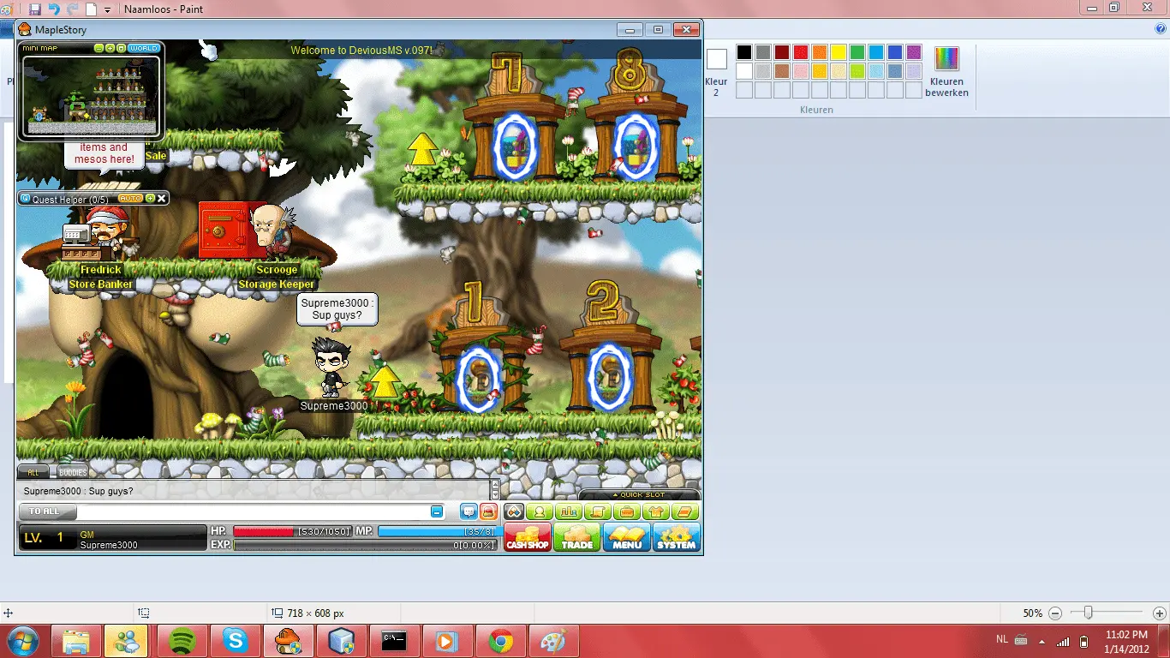Open the WORLD map from the mini map
This screenshot has width=1170, height=658.
click(144, 48)
